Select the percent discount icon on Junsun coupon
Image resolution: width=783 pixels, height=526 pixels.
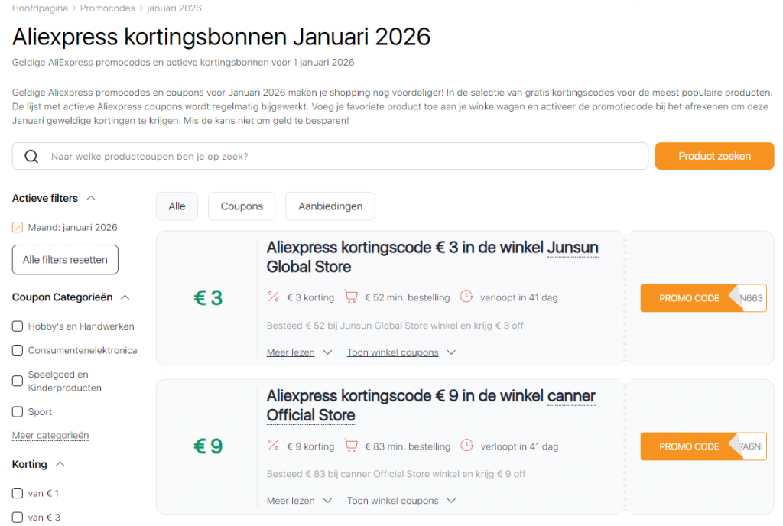click(x=274, y=297)
